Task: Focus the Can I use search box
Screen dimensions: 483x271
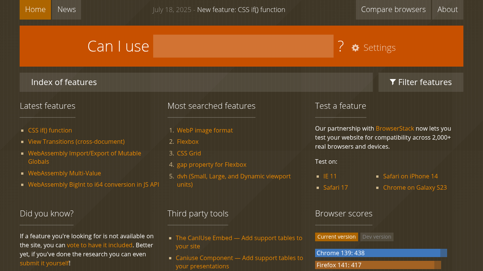Action: (243, 46)
